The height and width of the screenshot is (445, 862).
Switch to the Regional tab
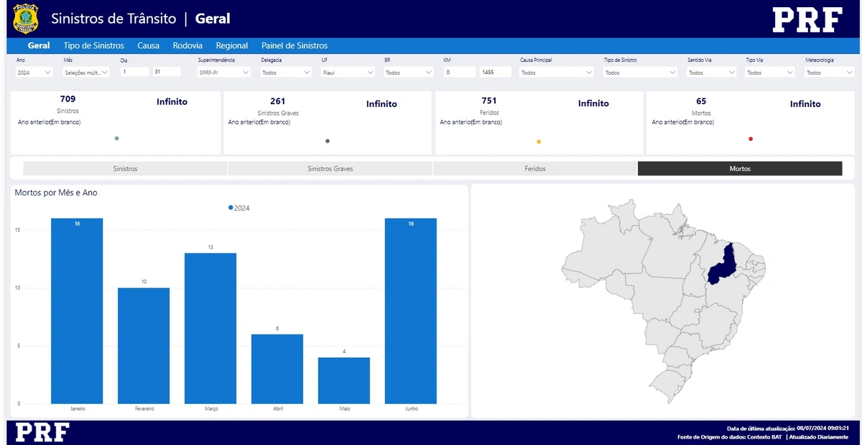point(232,45)
